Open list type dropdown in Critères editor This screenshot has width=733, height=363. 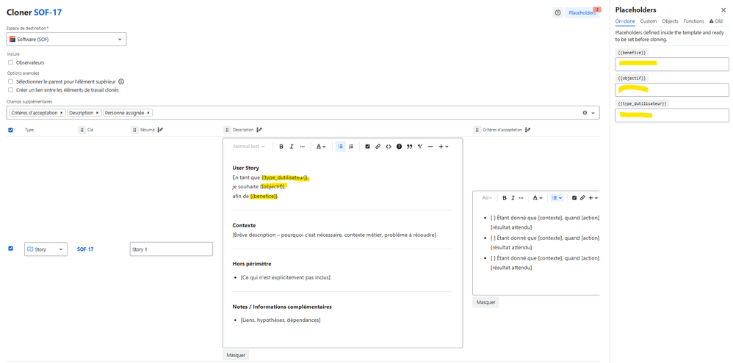click(557, 198)
